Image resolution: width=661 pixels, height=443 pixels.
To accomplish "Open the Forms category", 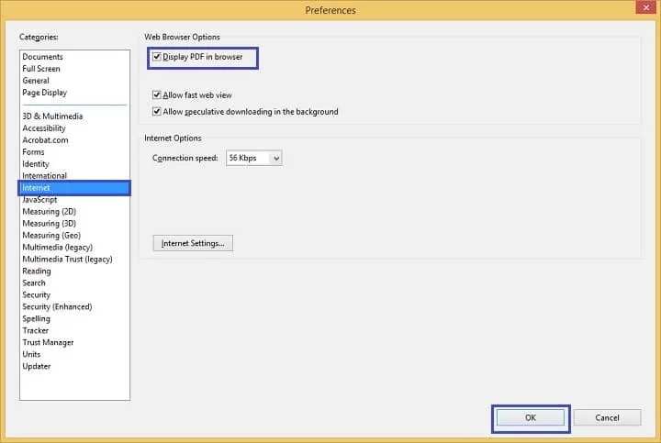I will coord(33,152).
